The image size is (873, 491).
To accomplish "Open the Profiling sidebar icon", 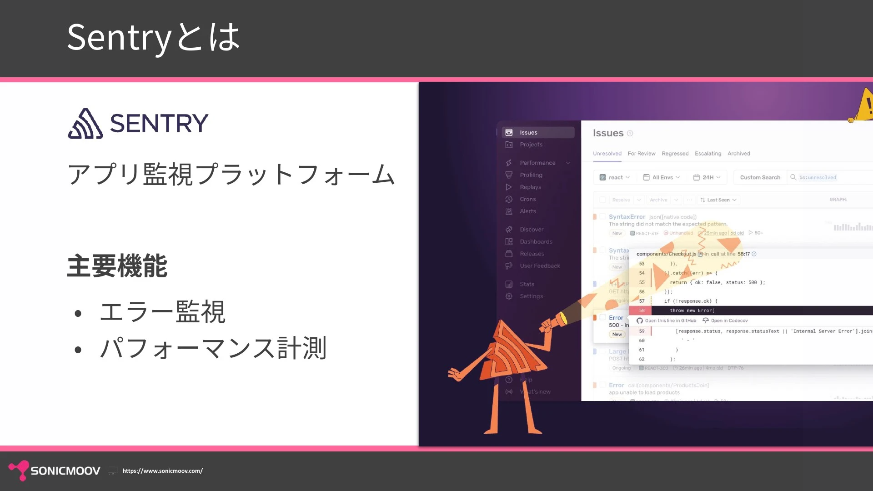I will click(x=509, y=175).
